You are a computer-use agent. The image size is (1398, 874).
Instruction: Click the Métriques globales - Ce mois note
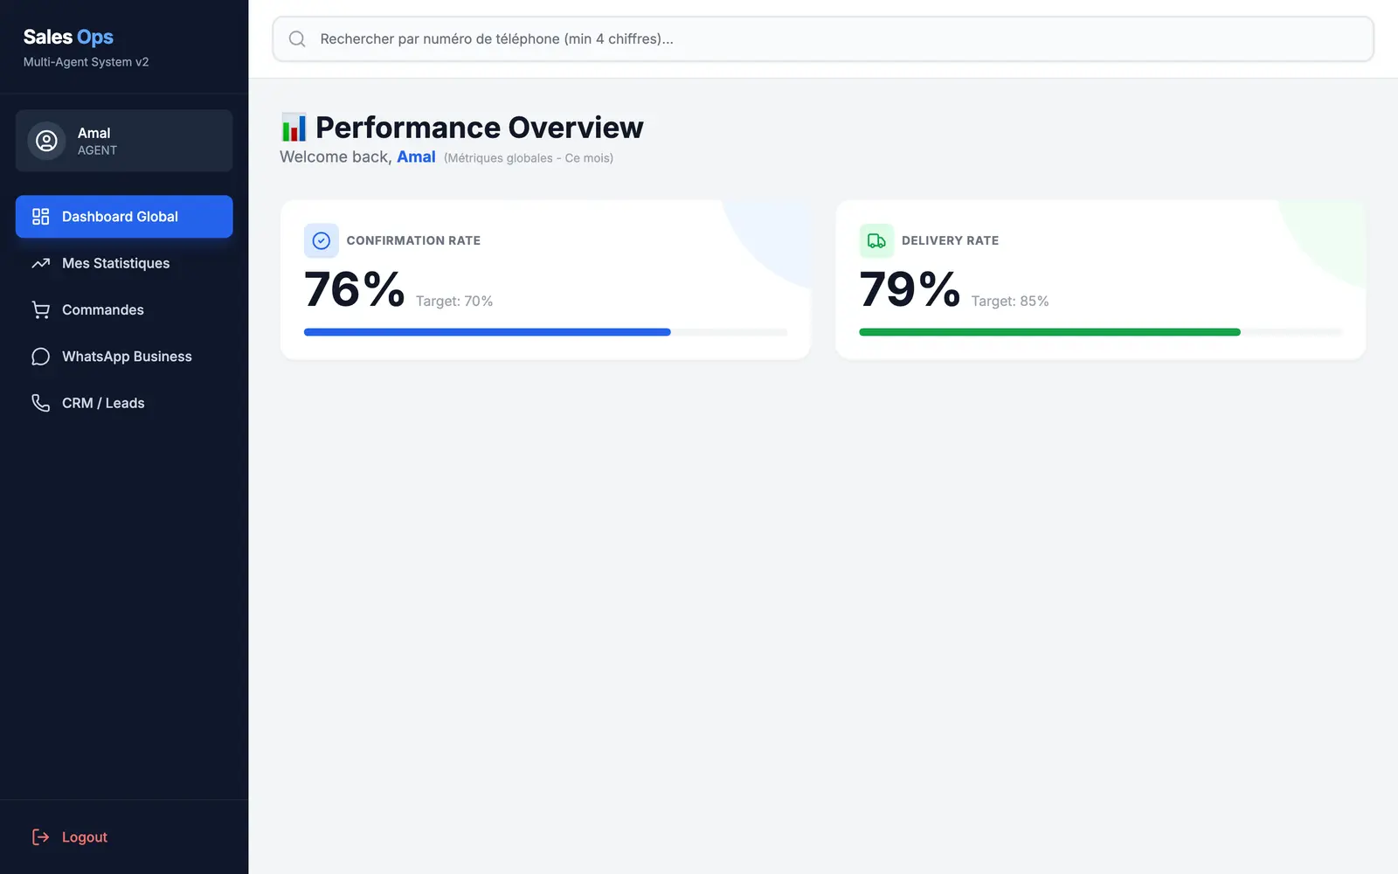click(x=529, y=158)
